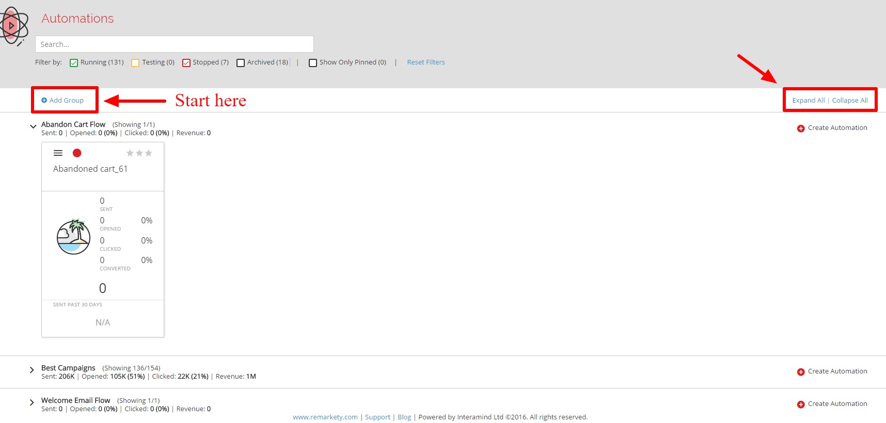
Task: Open the hamburger menu on Abandoned cart_61 card
Action: click(x=58, y=153)
